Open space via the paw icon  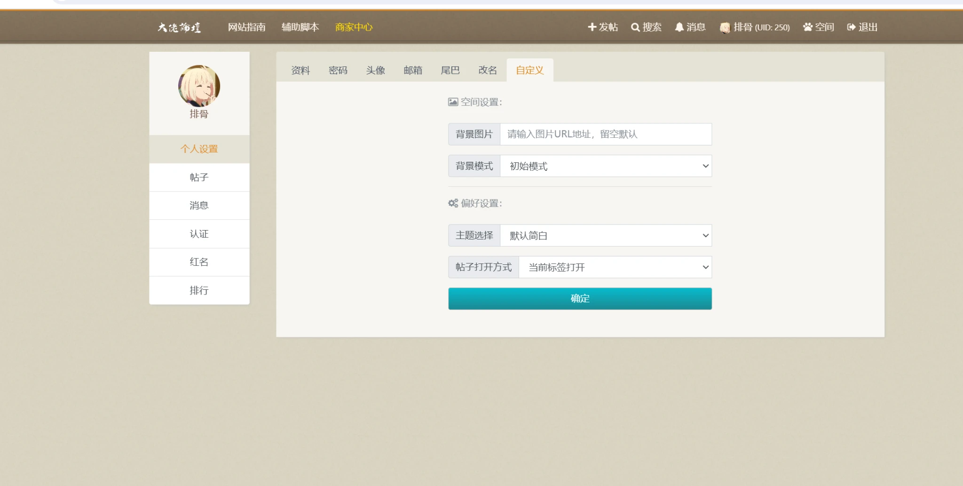[x=808, y=27]
